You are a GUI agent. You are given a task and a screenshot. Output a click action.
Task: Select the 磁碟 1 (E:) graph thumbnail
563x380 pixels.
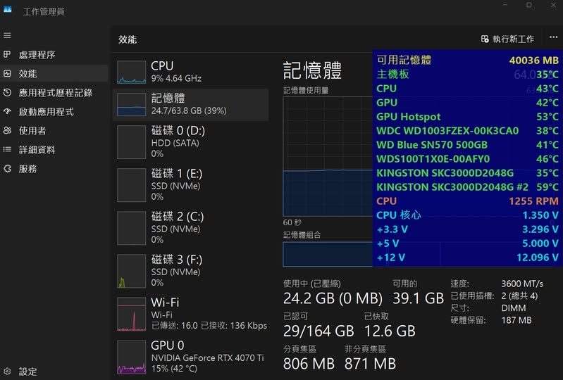click(132, 185)
